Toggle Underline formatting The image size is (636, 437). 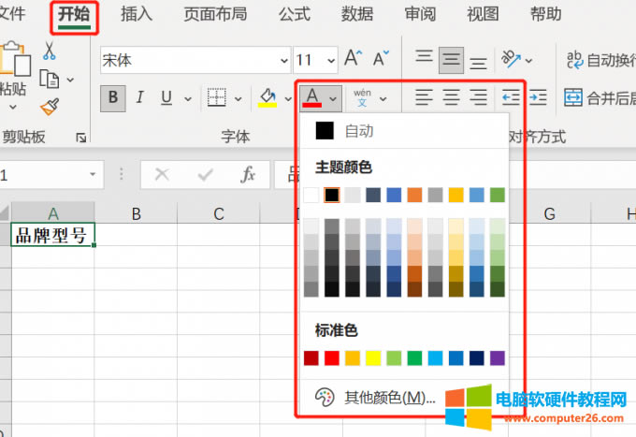click(x=166, y=97)
